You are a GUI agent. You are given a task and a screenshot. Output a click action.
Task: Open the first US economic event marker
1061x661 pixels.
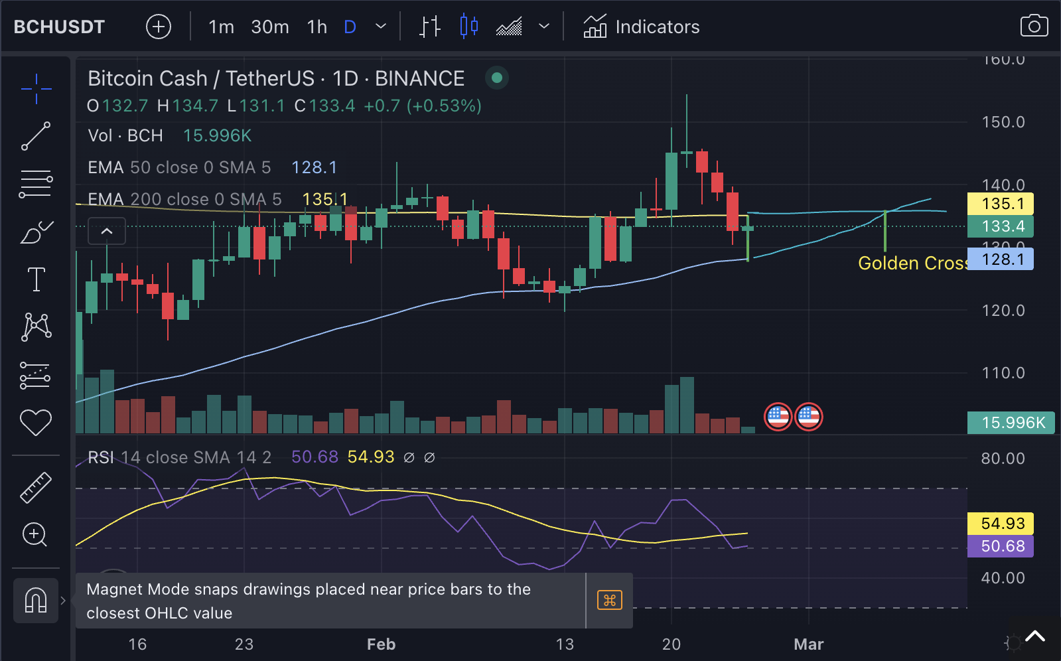778,417
